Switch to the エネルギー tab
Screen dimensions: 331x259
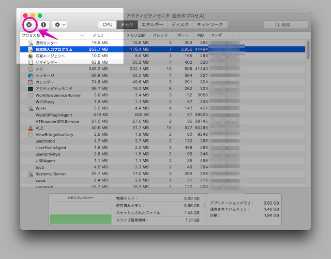pos(152,24)
